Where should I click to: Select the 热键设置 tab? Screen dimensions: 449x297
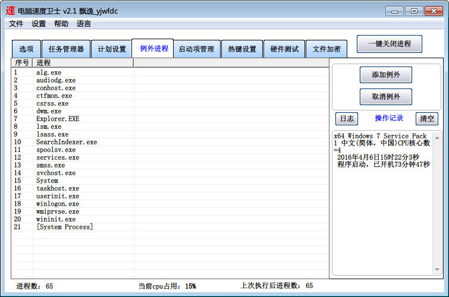click(x=242, y=49)
